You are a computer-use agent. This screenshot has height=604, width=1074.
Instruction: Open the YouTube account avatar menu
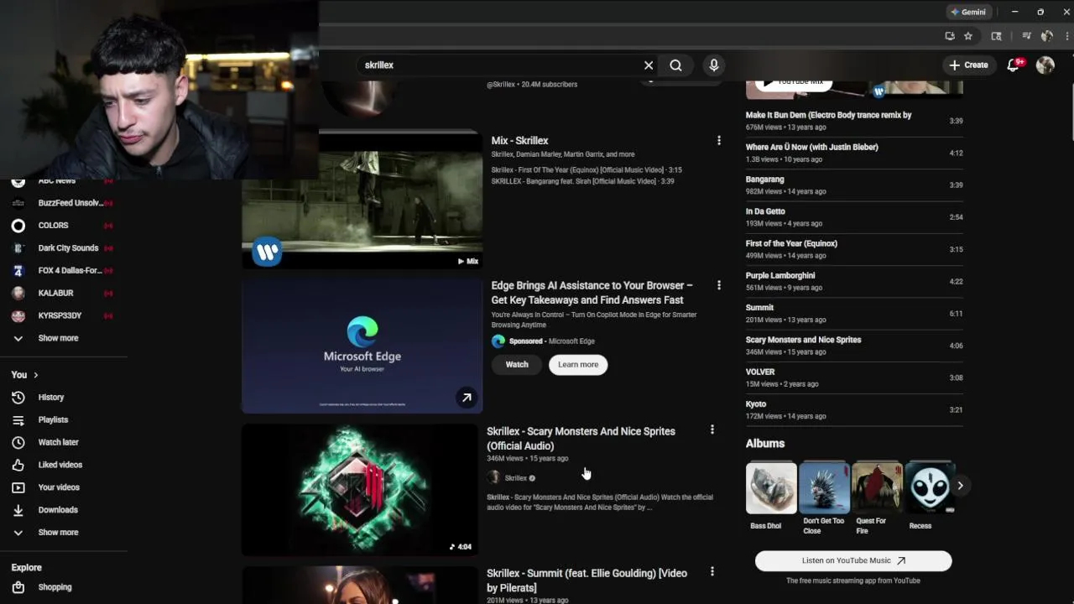[x=1045, y=65]
